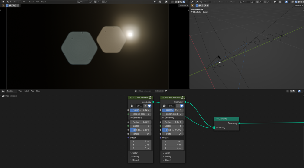Click the pin icon next to Flare composer
This screenshot has width=304, height=168.
pos(166,91)
